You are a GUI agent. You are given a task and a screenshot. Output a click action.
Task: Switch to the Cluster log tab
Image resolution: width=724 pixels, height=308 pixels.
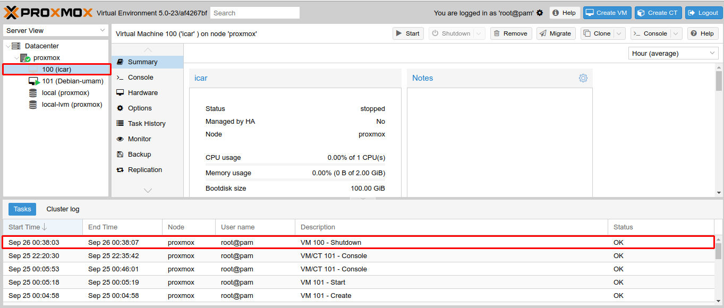click(x=63, y=209)
